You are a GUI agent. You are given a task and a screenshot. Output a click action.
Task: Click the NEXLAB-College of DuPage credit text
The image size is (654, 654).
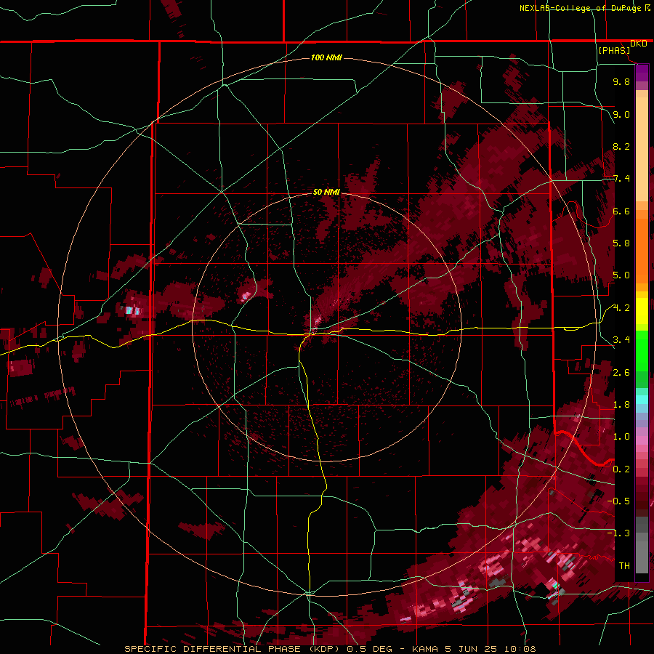(x=580, y=8)
